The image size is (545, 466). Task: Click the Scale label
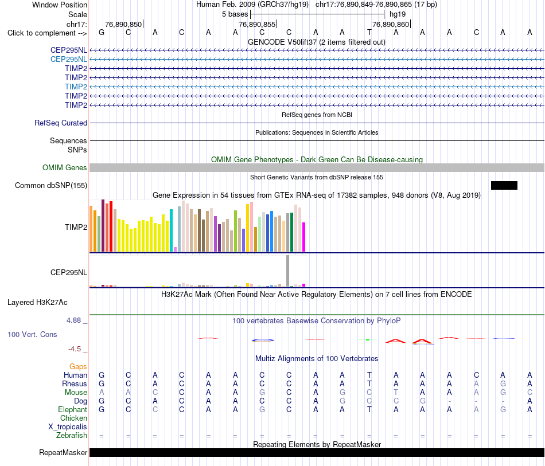click(77, 14)
